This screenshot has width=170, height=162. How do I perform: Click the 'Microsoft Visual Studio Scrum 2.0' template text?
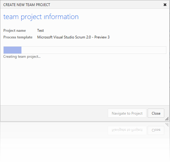point(64,37)
